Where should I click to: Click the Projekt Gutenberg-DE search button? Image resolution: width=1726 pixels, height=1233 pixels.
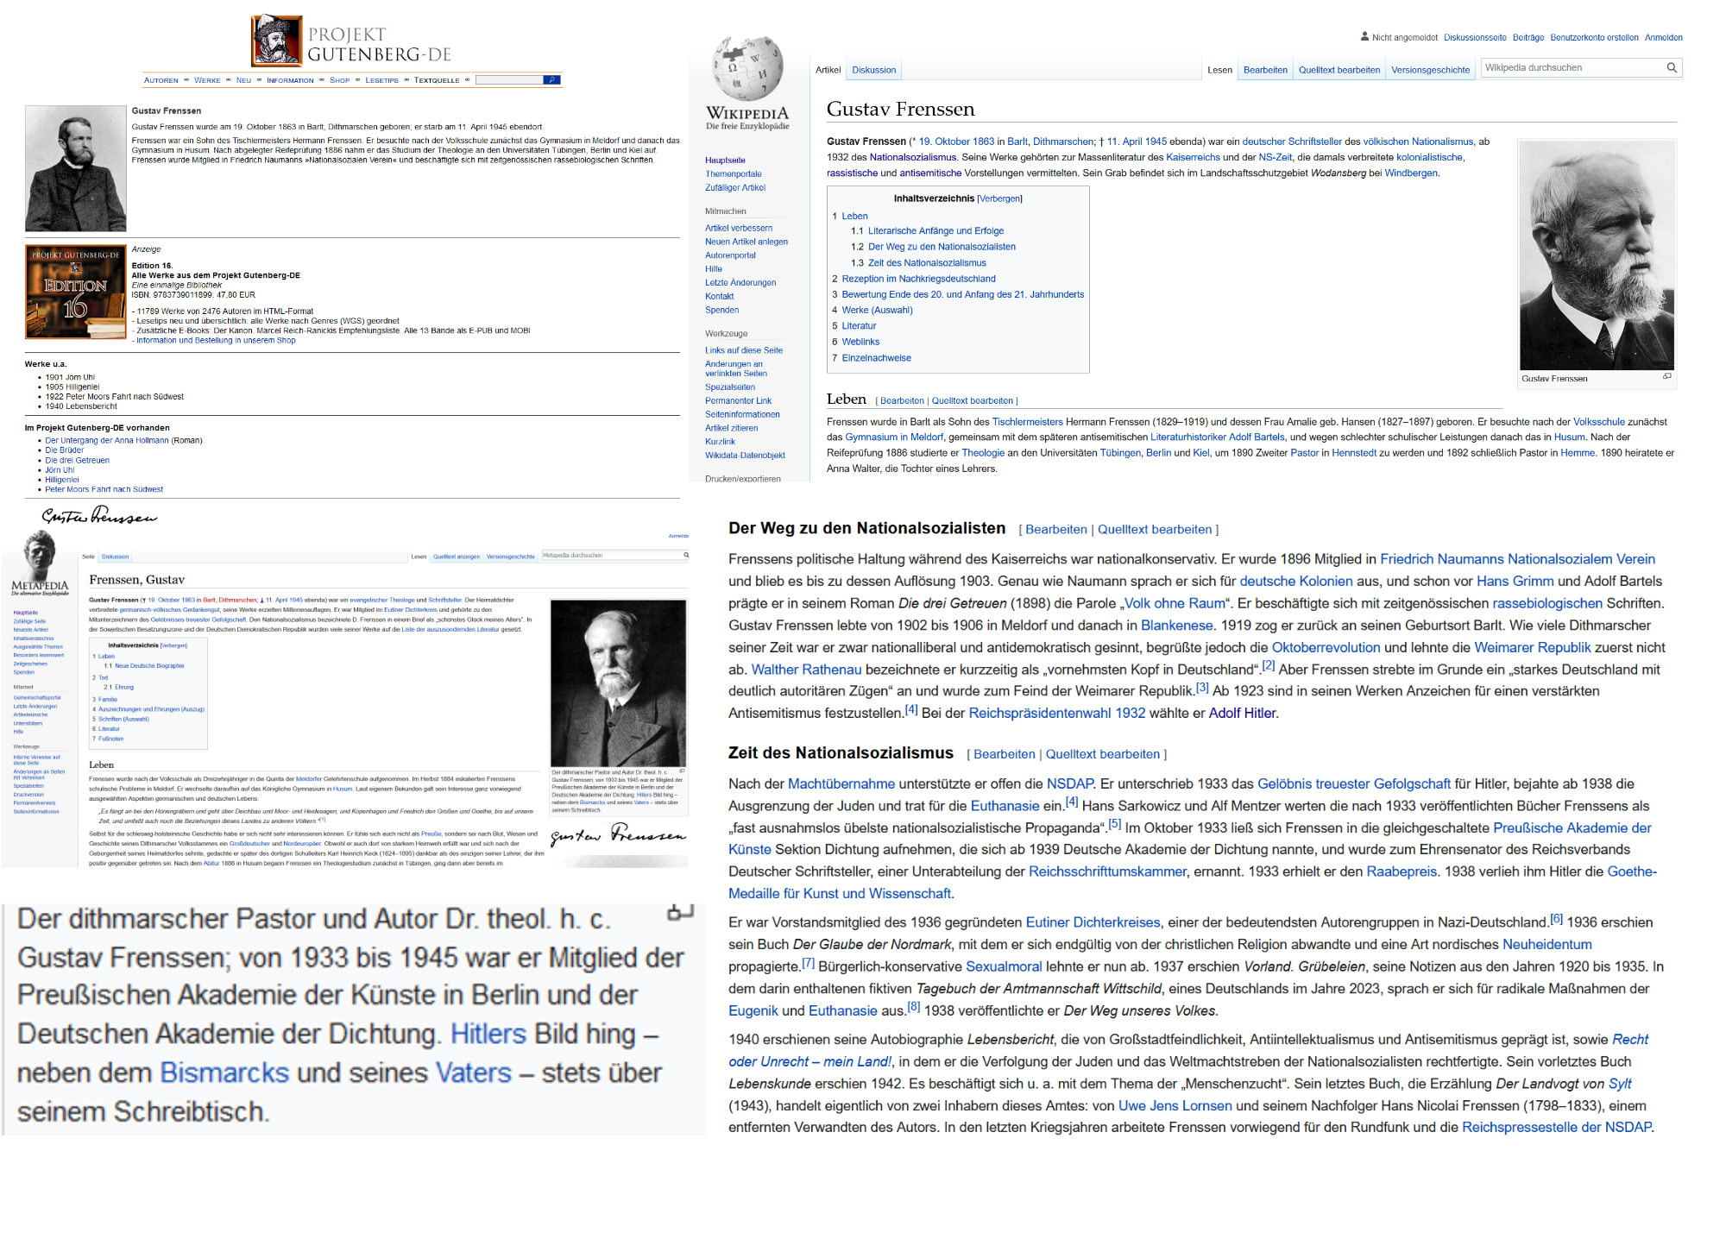(551, 80)
